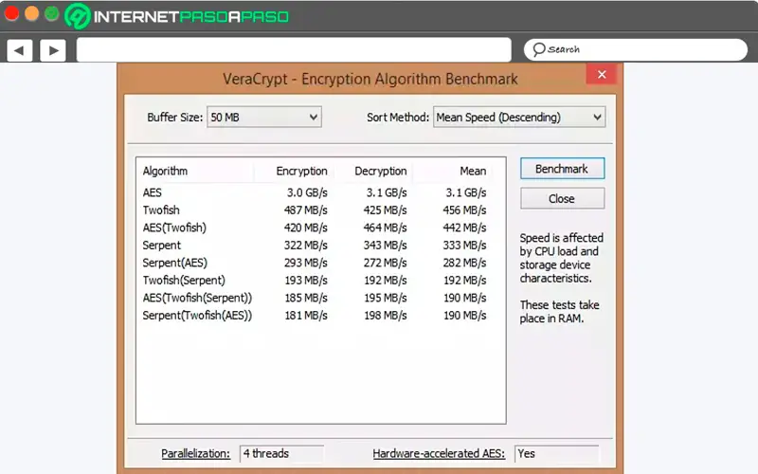Click the 464 MB/s decryption value
The image size is (758, 474).
coord(385,228)
